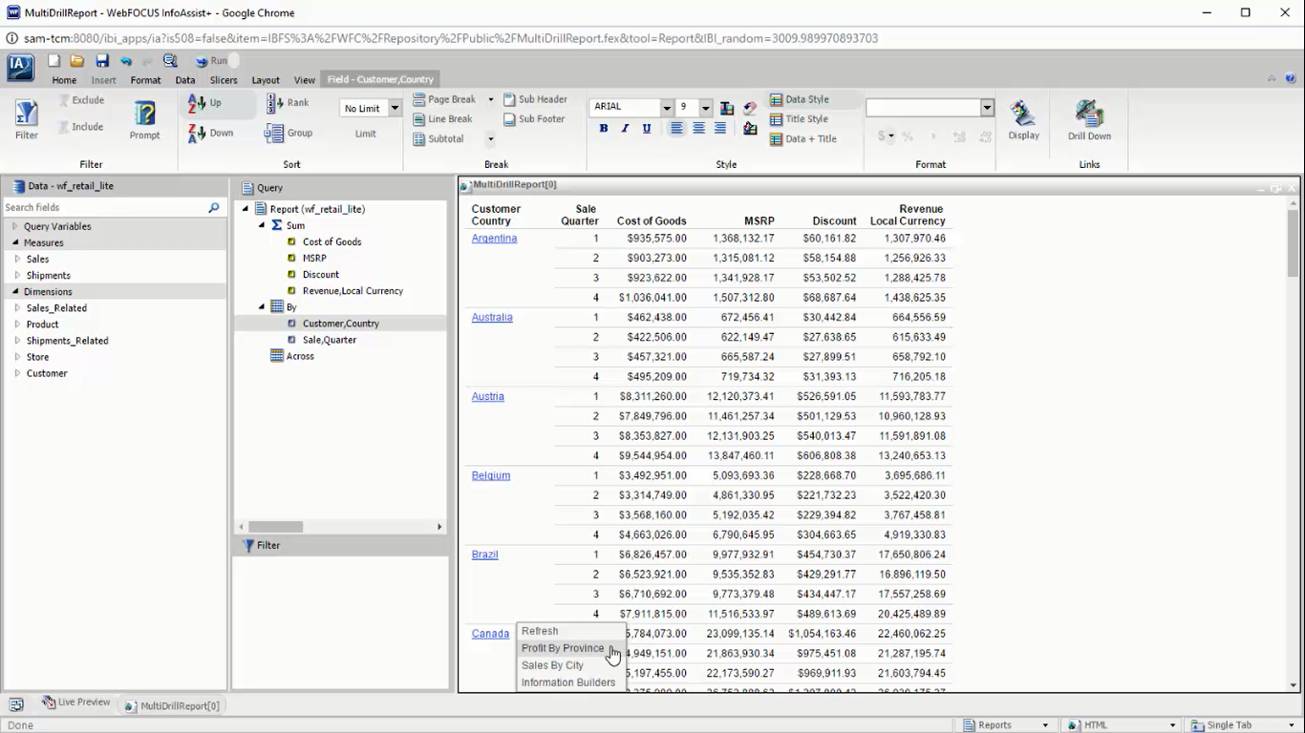The width and height of the screenshot is (1305, 733).
Task: Run the report with the Run button
Action: click(x=211, y=61)
